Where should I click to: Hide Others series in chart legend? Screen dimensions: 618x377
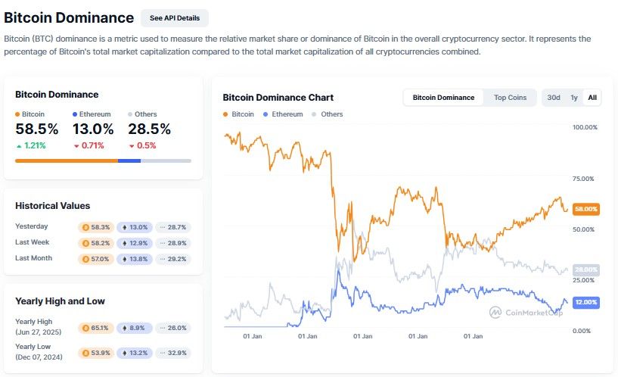[x=327, y=114]
